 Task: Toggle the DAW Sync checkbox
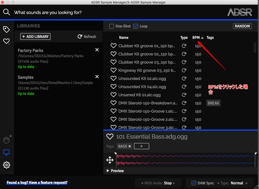click(194, 183)
